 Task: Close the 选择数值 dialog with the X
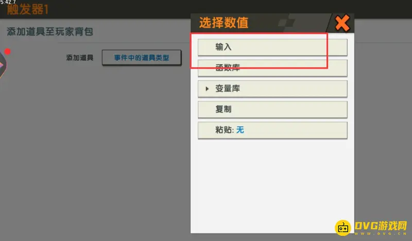tap(342, 23)
